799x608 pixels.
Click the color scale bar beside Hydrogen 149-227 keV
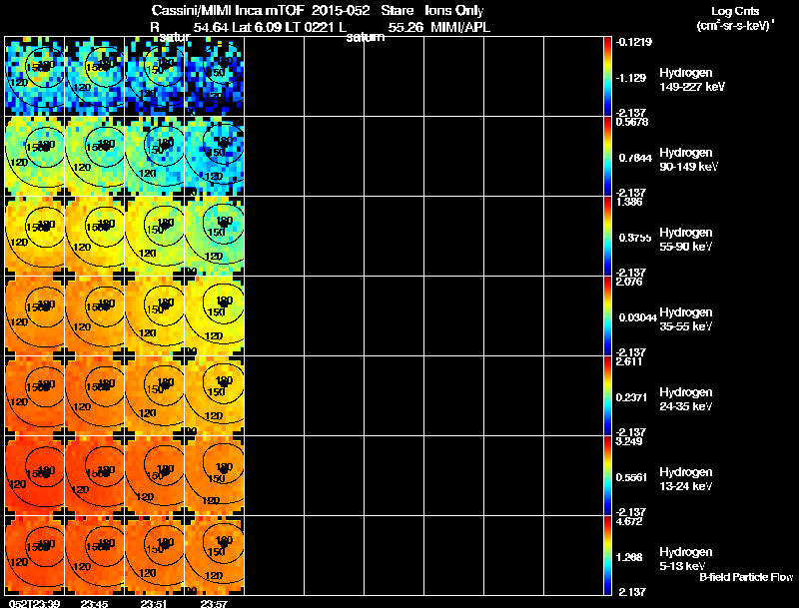[x=607, y=76]
